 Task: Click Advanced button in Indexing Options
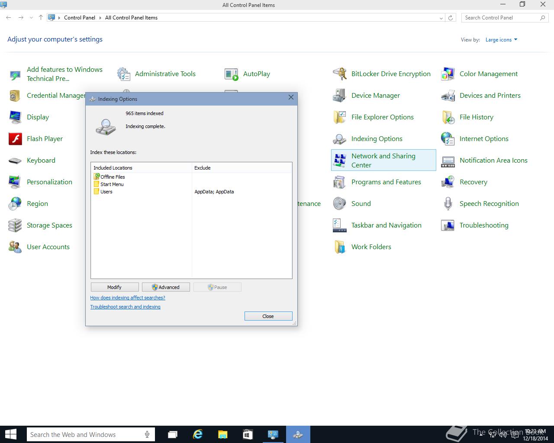pyautogui.click(x=166, y=287)
